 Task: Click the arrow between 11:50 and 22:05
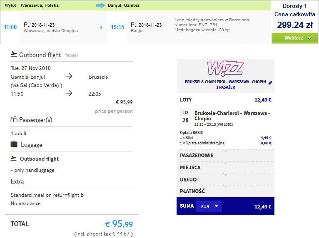(x=69, y=93)
